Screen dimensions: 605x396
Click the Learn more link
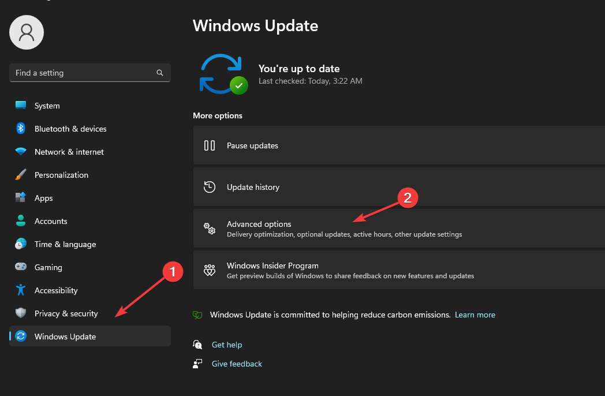click(x=475, y=315)
